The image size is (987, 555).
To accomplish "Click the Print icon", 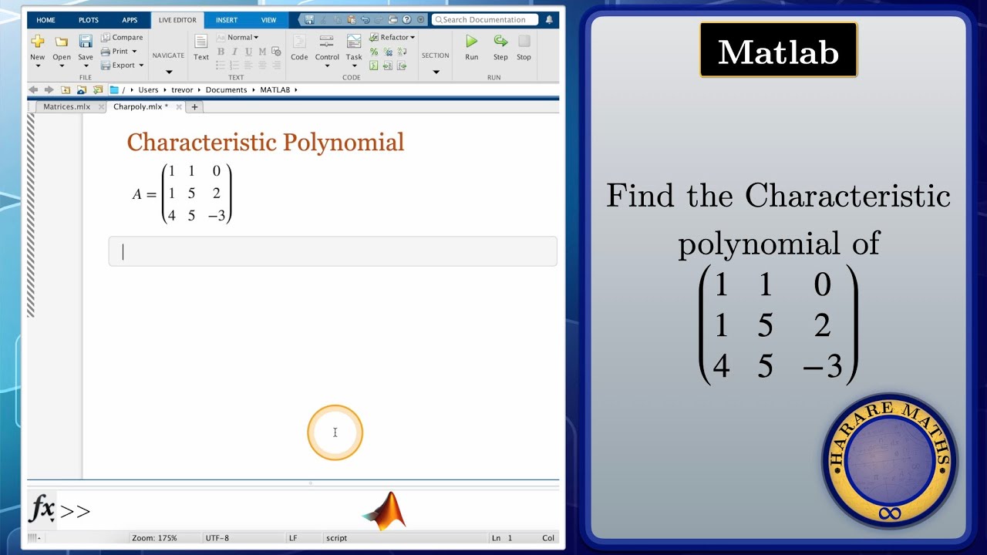I will point(106,52).
